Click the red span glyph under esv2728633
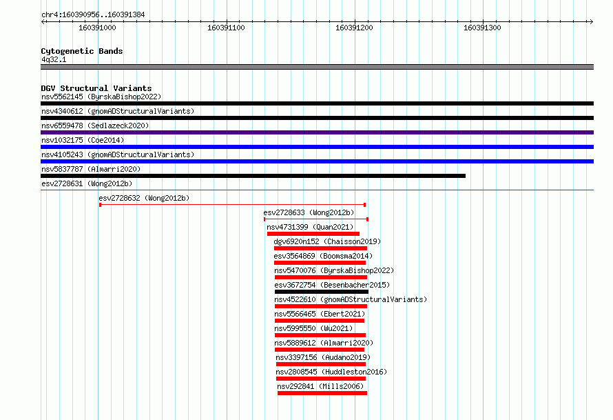Viewport: 613px width, 420px height. [x=316, y=219]
